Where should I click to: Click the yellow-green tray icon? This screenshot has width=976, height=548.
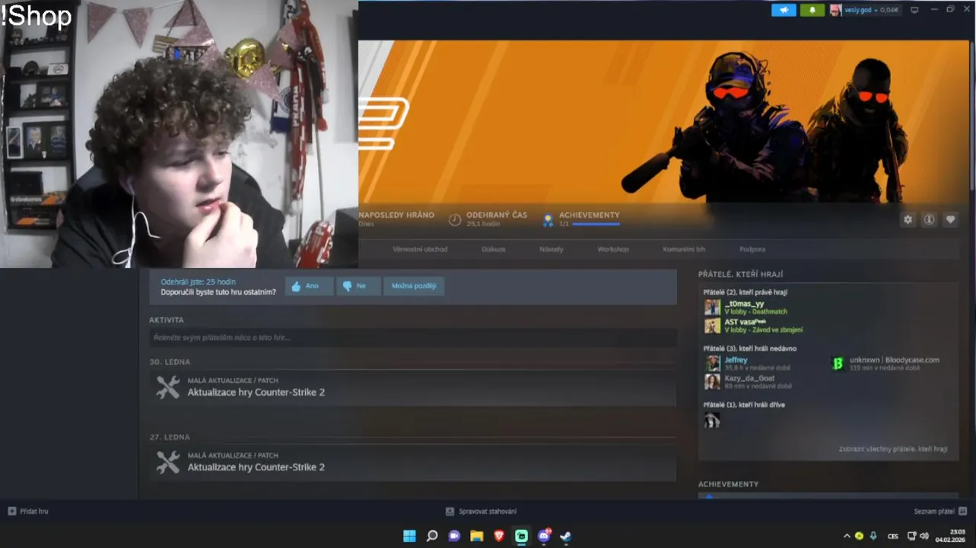(x=860, y=536)
